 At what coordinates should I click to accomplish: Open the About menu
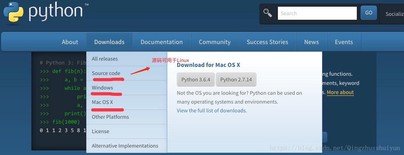(x=70, y=42)
